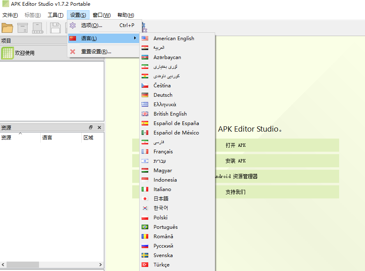Open 选项 (Options) menu entry
The width and height of the screenshot is (365, 271).
click(x=91, y=25)
